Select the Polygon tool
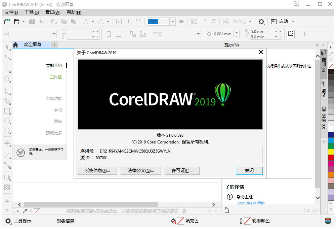The width and height of the screenshot is (336, 229). click(7, 130)
